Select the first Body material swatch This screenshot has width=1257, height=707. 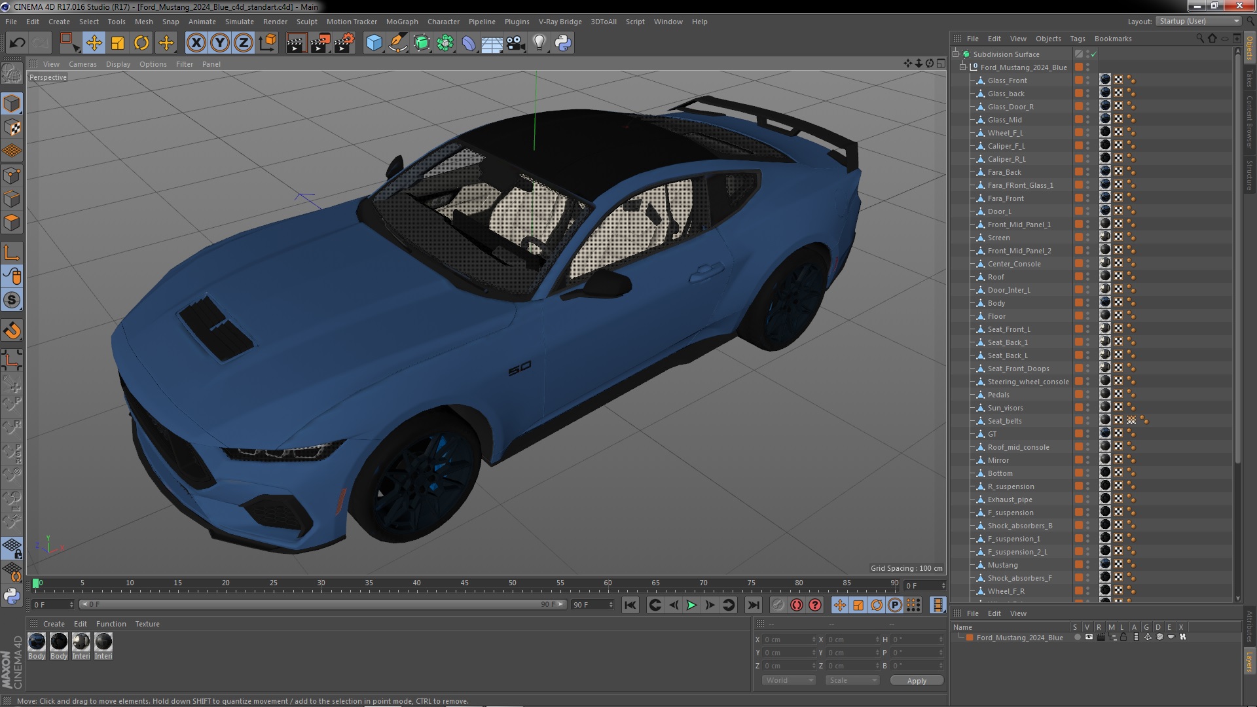click(x=37, y=642)
